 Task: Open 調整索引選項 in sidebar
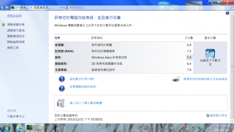point(16,30)
